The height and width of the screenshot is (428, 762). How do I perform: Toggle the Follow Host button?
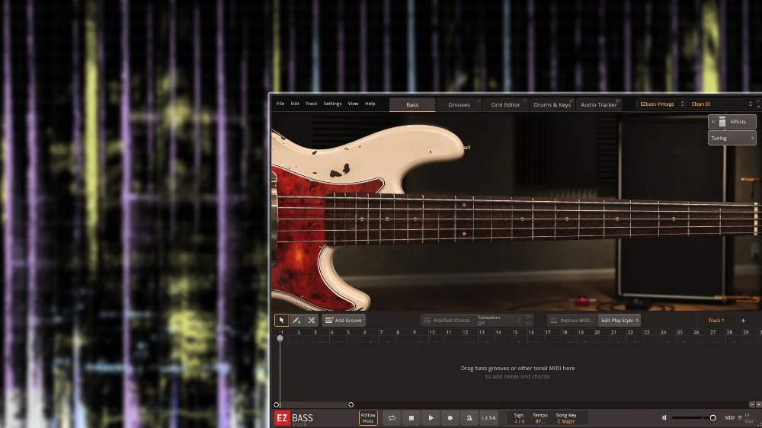point(368,418)
